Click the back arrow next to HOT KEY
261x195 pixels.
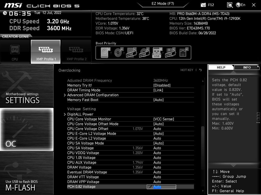(201, 70)
